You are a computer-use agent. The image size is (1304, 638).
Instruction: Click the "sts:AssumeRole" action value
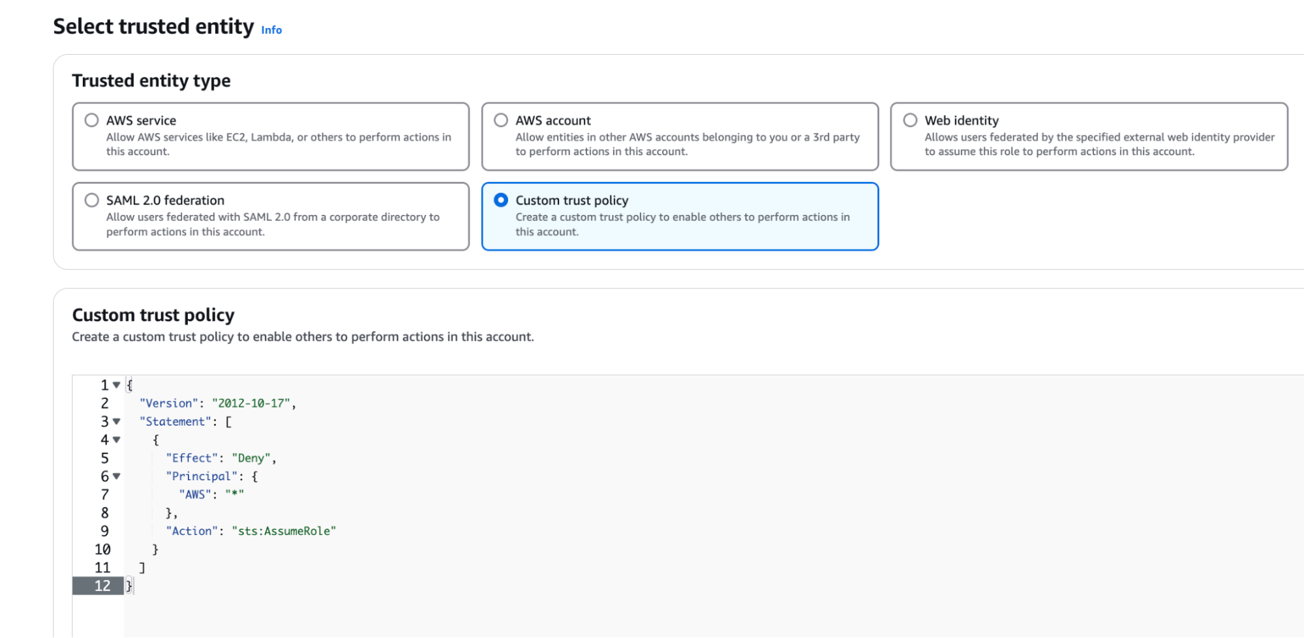[x=284, y=531]
